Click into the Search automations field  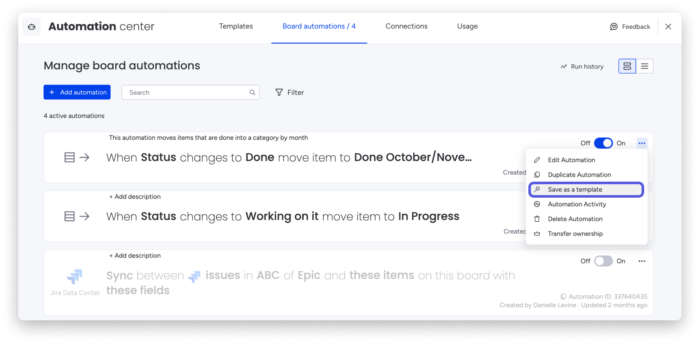pyautogui.click(x=190, y=92)
